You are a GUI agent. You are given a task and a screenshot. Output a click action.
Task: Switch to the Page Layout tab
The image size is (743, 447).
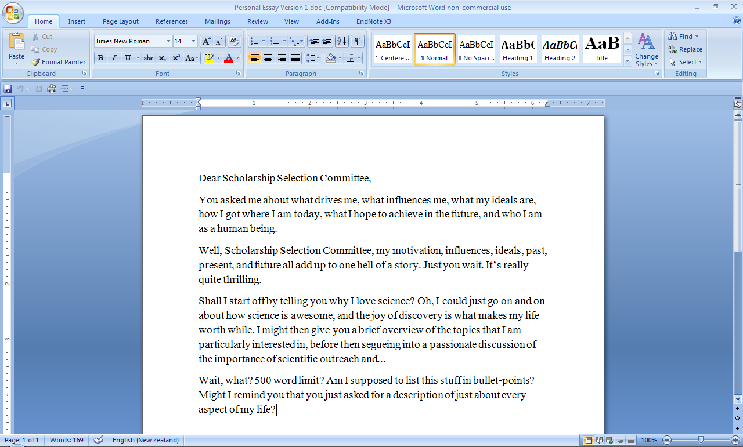click(x=121, y=21)
